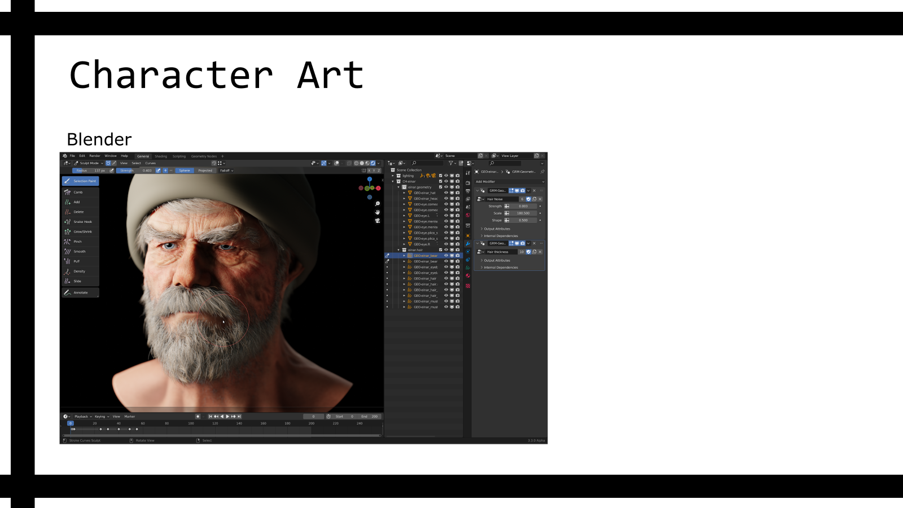Click the Z axis on navigation gizmo
Image resolution: width=903 pixels, height=508 pixels.
pyautogui.click(x=370, y=179)
